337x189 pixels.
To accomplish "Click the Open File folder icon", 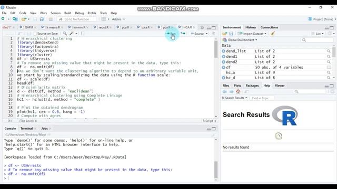I will pos(23,19).
